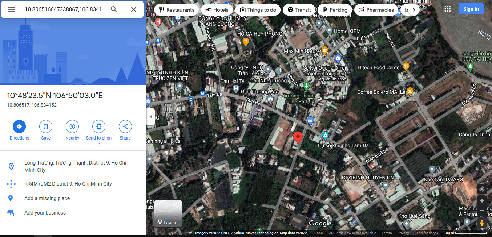Collapse the side panel
This screenshot has width=492, height=237.
(x=151, y=117)
